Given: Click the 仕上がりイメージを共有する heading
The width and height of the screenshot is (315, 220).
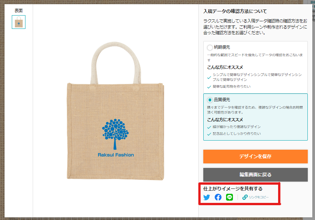Looking at the screenshot, I should [233, 189].
